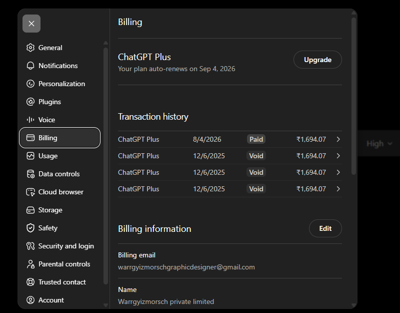400x313 pixels.
Task: Open the High dropdown behind the dialog
Action: pos(379,144)
